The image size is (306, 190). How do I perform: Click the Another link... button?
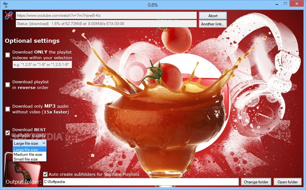(213, 24)
